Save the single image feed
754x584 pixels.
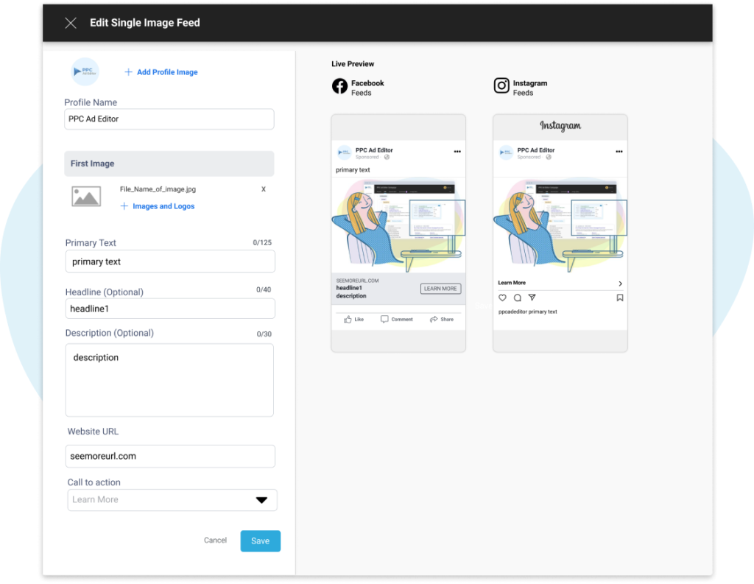tap(260, 540)
